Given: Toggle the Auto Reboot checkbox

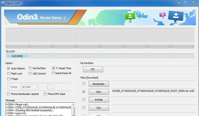Looking at the screenshot, I should (8, 68).
